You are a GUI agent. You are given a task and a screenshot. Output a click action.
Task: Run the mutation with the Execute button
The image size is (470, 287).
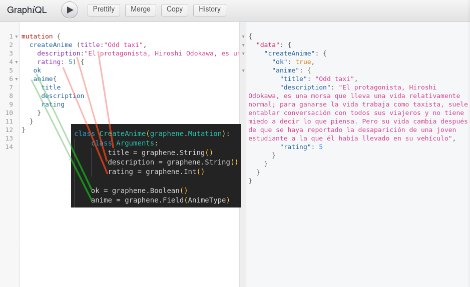[70, 10]
